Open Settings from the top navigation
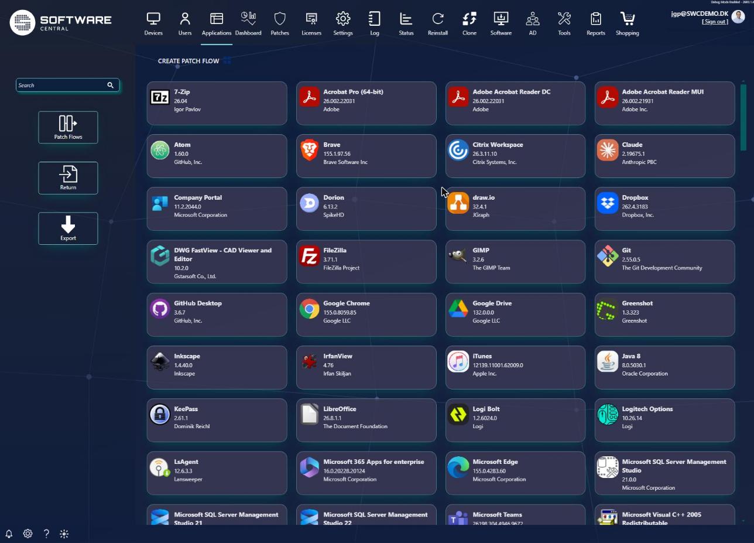 (343, 24)
